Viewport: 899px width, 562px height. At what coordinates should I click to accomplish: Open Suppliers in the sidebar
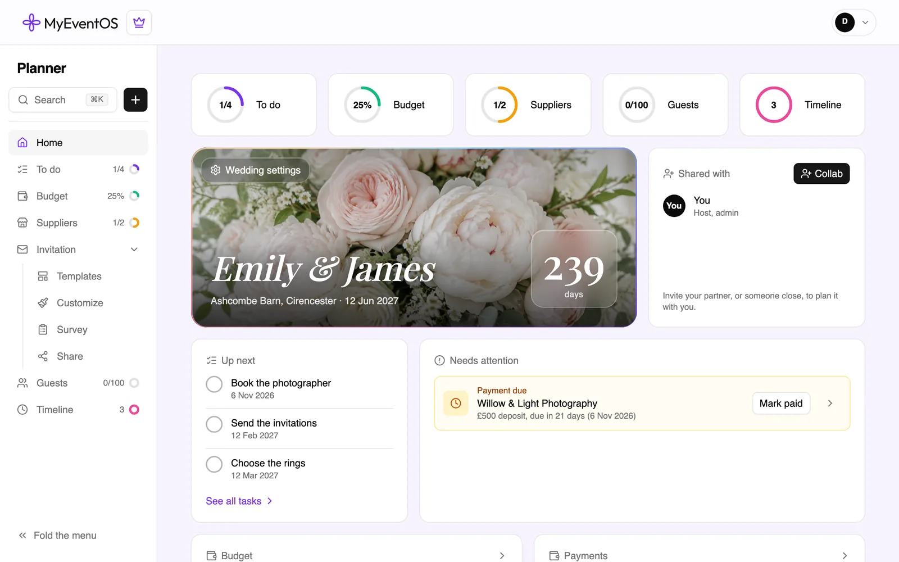tap(78, 223)
